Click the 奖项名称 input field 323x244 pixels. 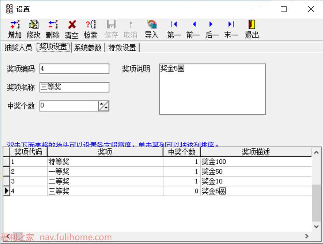pos(74,87)
